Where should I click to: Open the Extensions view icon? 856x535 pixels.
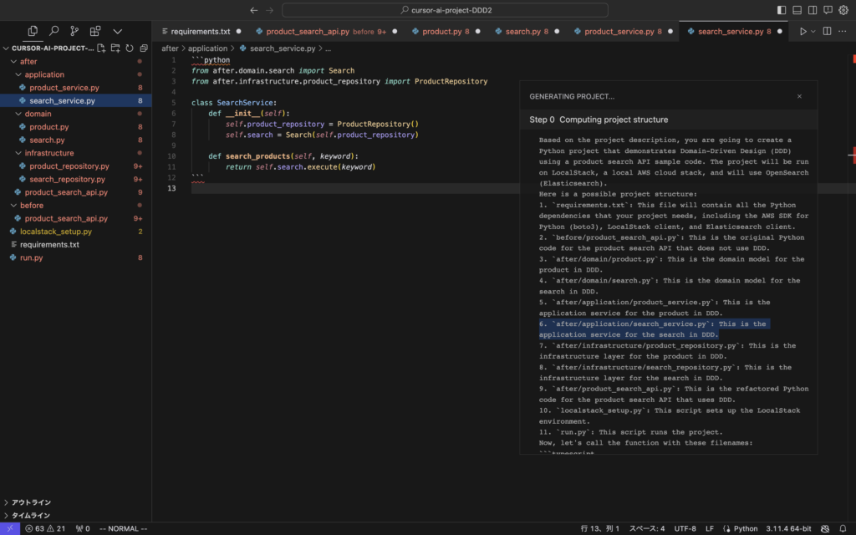click(95, 31)
